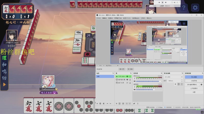Hide the 显示器采集 source via eye

coord(127,80)
